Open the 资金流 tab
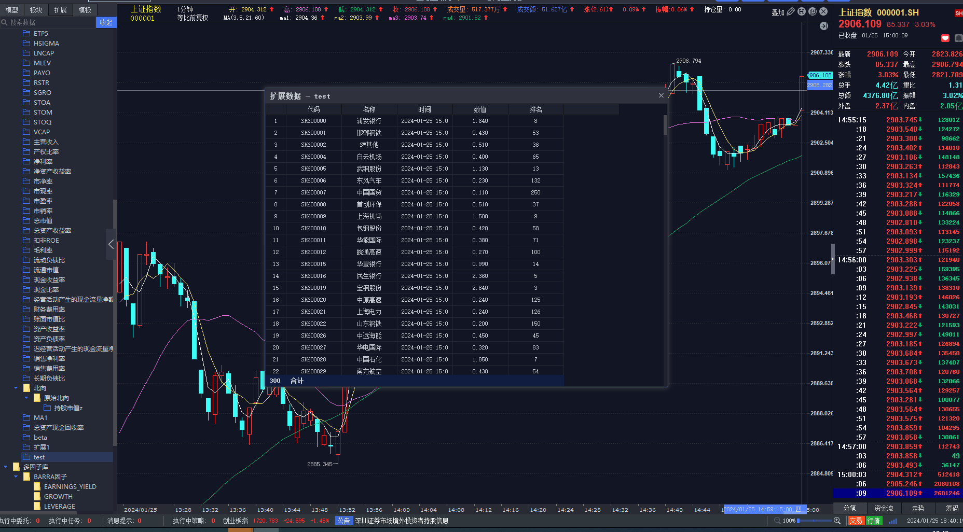963x532 pixels. click(x=884, y=508)
